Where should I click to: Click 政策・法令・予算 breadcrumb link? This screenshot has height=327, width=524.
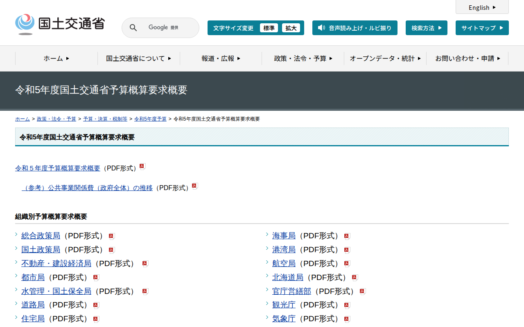pos(56,119)
